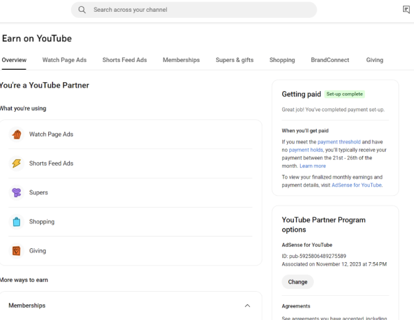Open the Shorts Feed Ads tab
Screen dimensions: 414x320
[x=124, y=60]
